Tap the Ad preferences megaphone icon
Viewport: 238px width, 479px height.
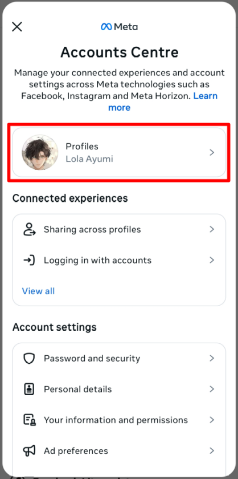(30, 451)
